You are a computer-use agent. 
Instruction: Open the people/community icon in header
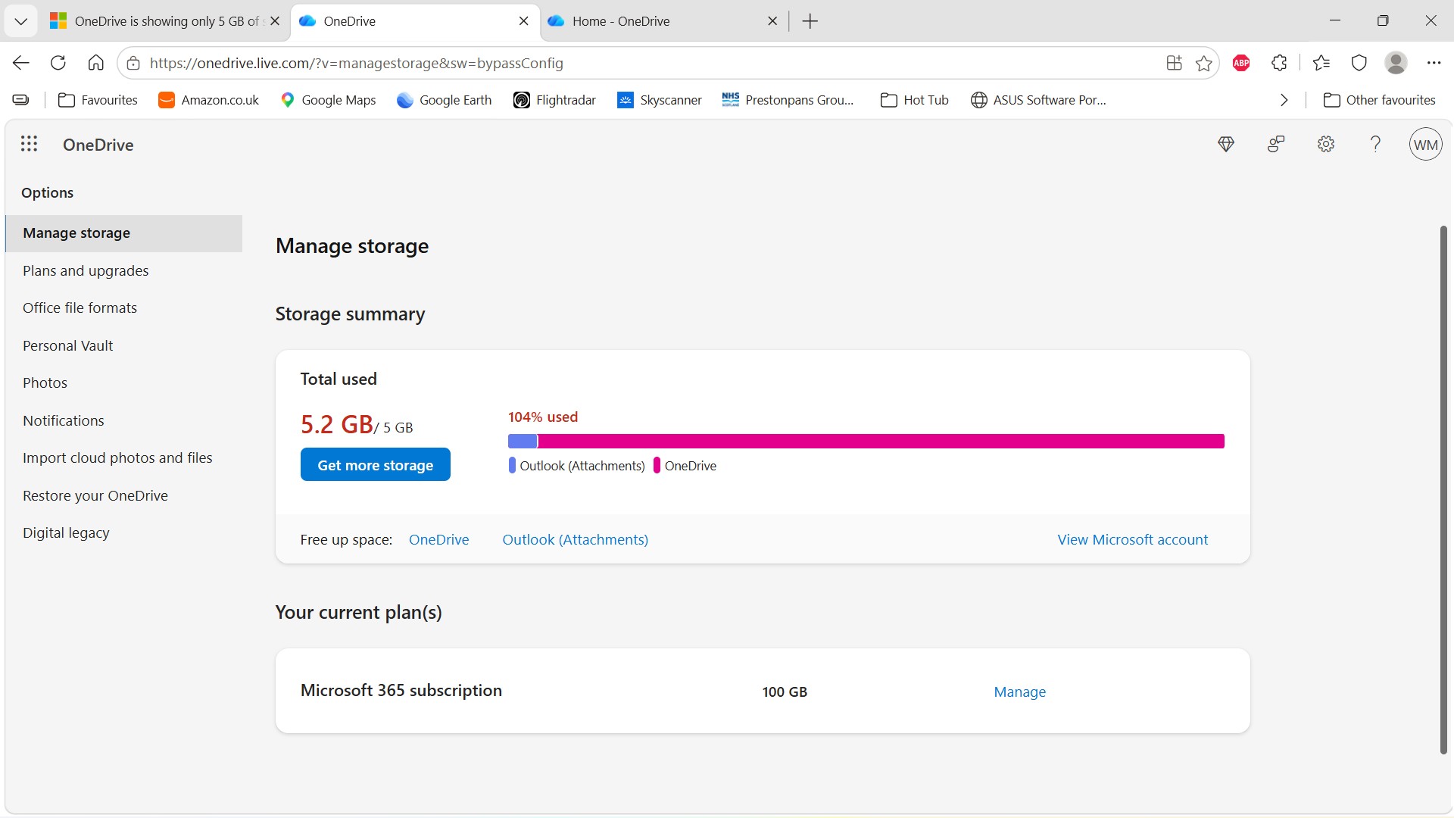(x=1276, y=144)
